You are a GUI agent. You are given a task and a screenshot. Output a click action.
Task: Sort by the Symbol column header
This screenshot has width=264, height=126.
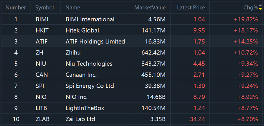(45, 8)
